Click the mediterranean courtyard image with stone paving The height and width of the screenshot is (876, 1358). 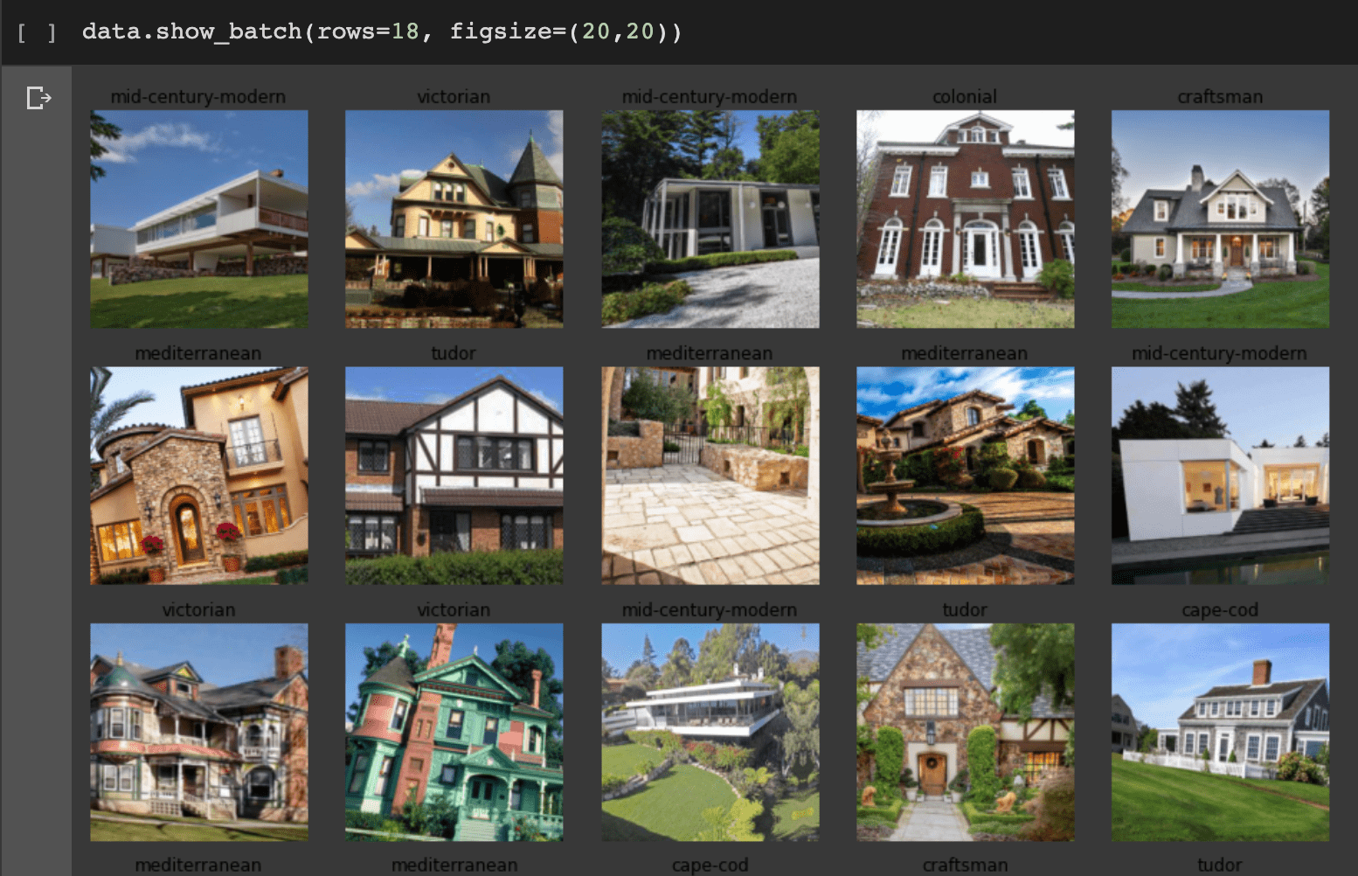(x=710, y=475)
